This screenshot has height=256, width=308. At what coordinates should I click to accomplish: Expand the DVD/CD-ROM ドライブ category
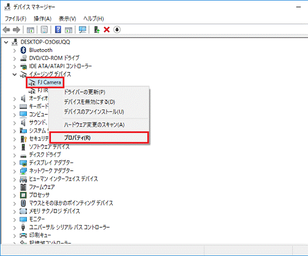tap(15, 59)
